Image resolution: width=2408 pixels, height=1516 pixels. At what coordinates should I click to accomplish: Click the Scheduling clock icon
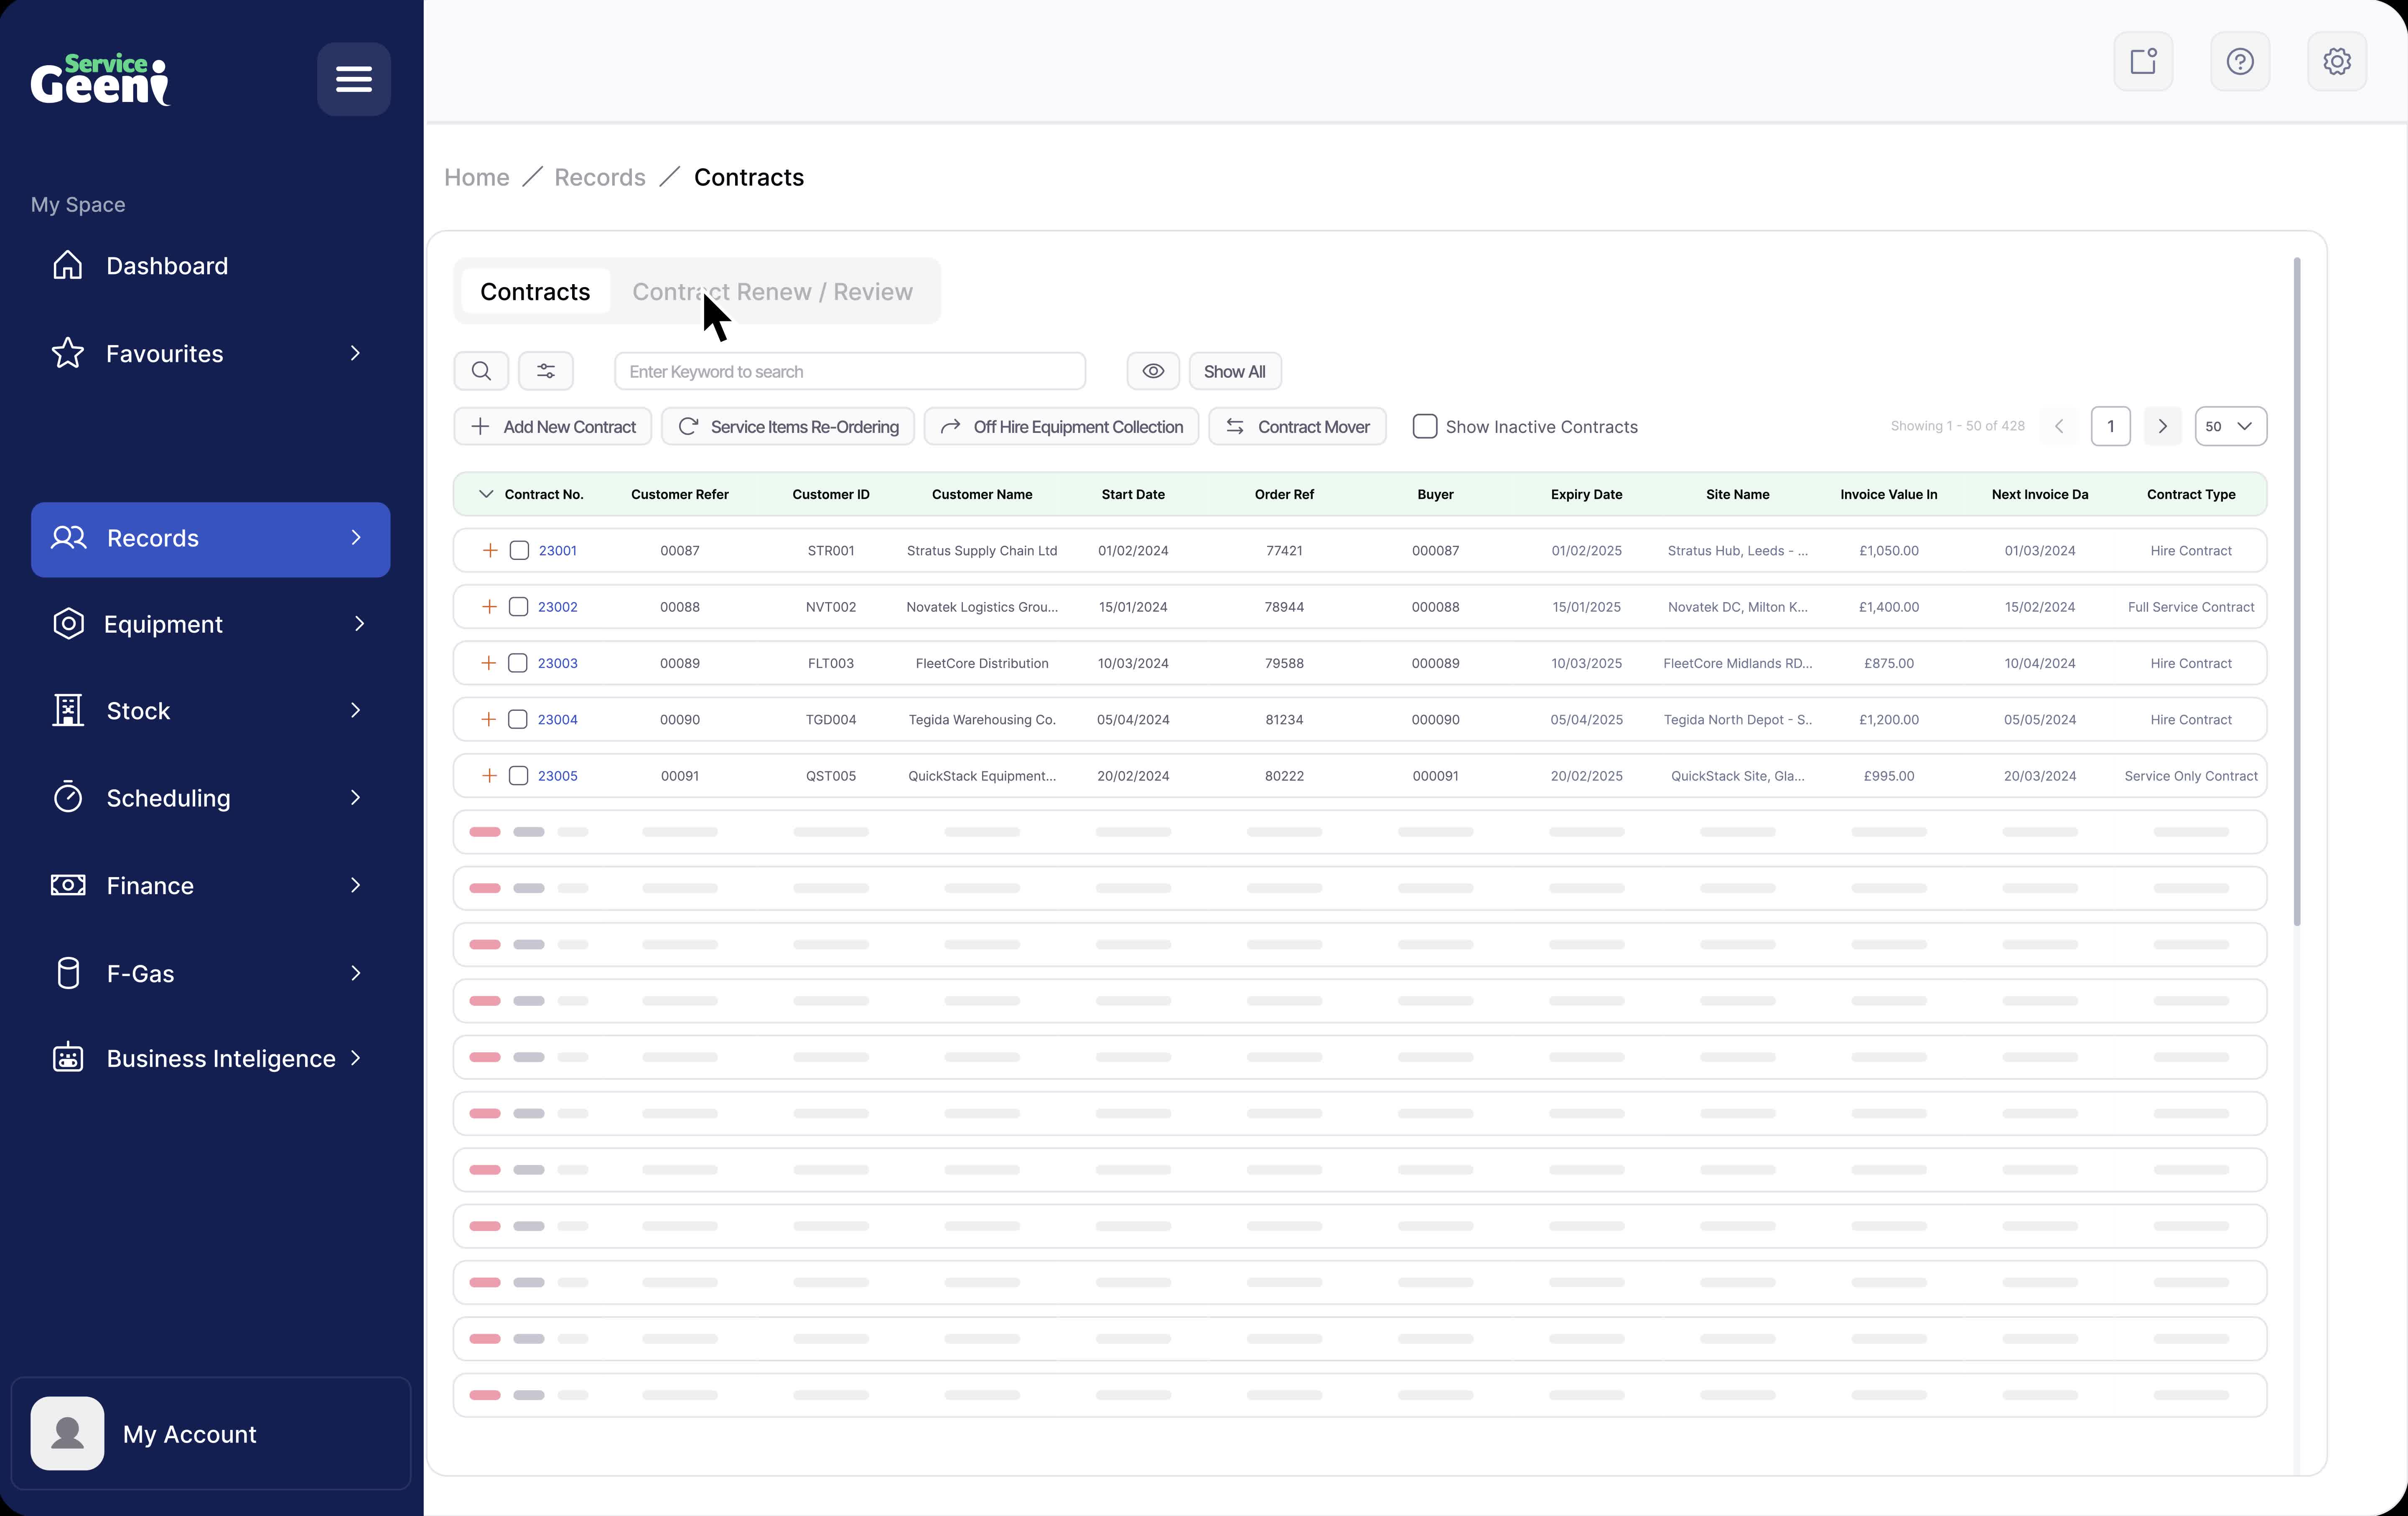(x=68, y=797)
